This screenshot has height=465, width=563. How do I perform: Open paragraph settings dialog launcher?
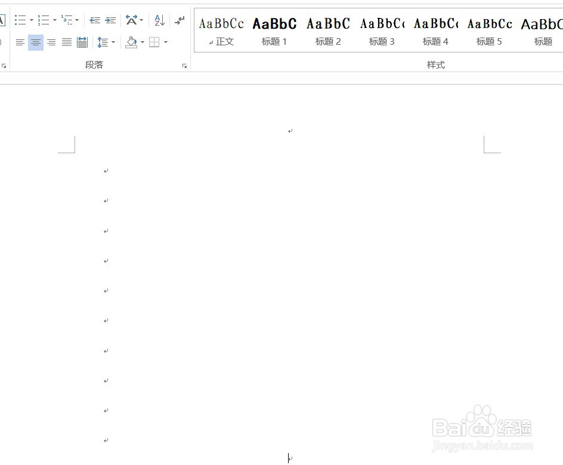(184, 66)
